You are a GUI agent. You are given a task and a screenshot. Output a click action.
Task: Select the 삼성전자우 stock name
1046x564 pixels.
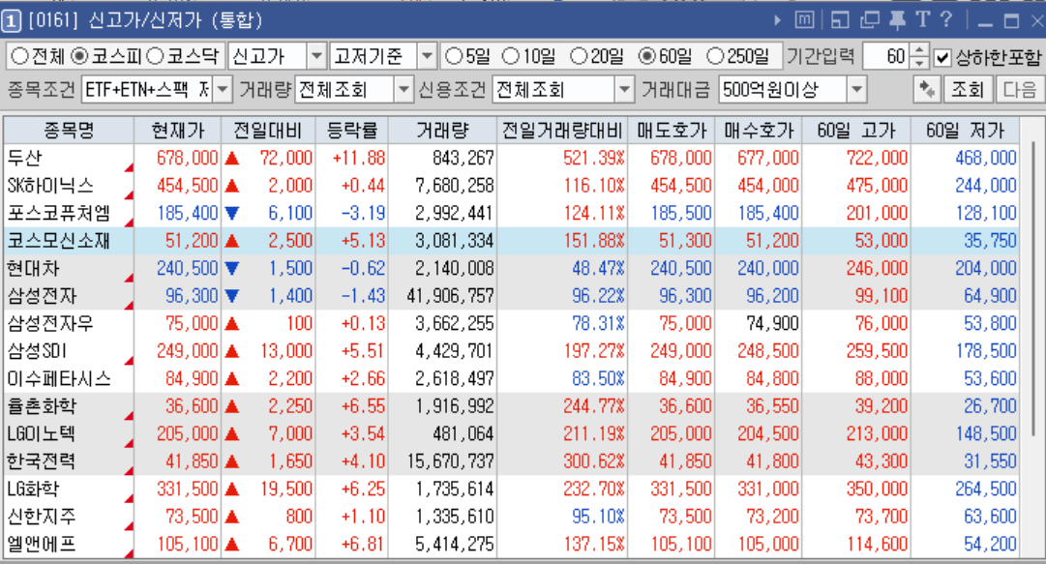tap(50, 323)
